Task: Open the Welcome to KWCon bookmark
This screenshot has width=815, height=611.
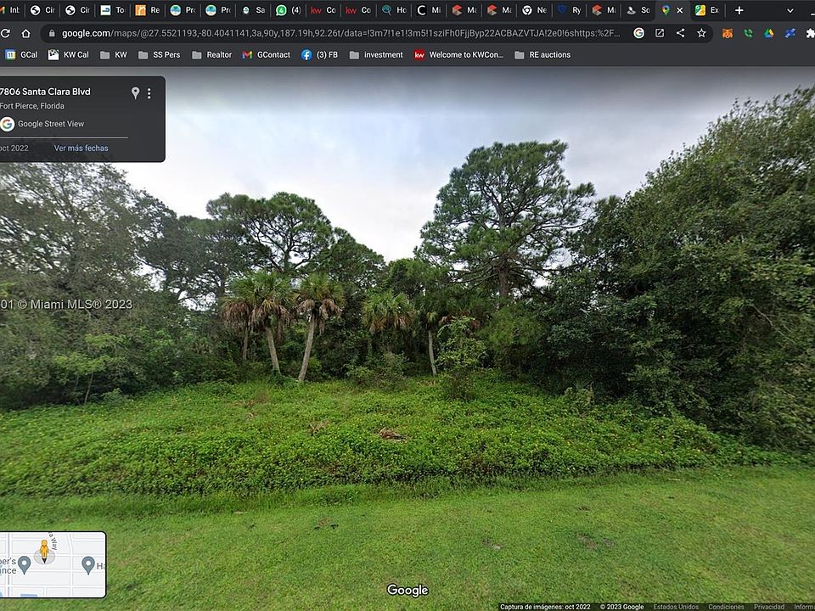Action: coord(459,54)
